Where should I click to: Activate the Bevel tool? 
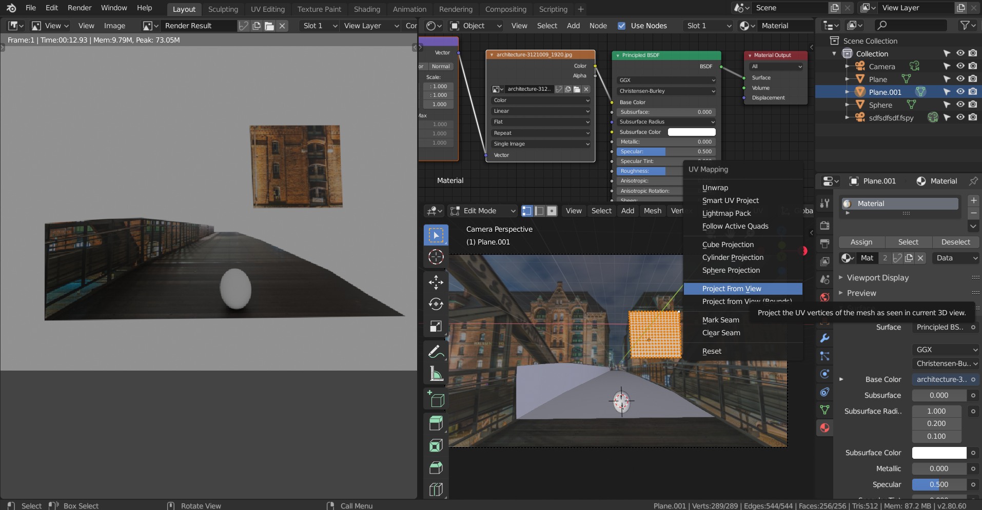[436, 467]
